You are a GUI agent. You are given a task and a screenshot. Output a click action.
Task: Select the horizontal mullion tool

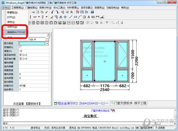pos(35,17)
